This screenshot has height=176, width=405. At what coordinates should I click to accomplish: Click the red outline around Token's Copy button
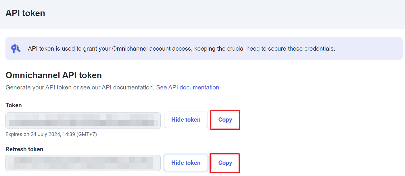[225, 111]
